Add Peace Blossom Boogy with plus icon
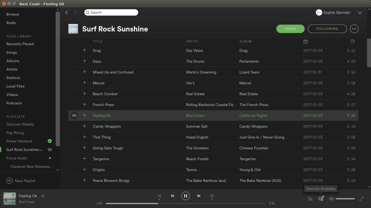 click(x=84, y=180)
